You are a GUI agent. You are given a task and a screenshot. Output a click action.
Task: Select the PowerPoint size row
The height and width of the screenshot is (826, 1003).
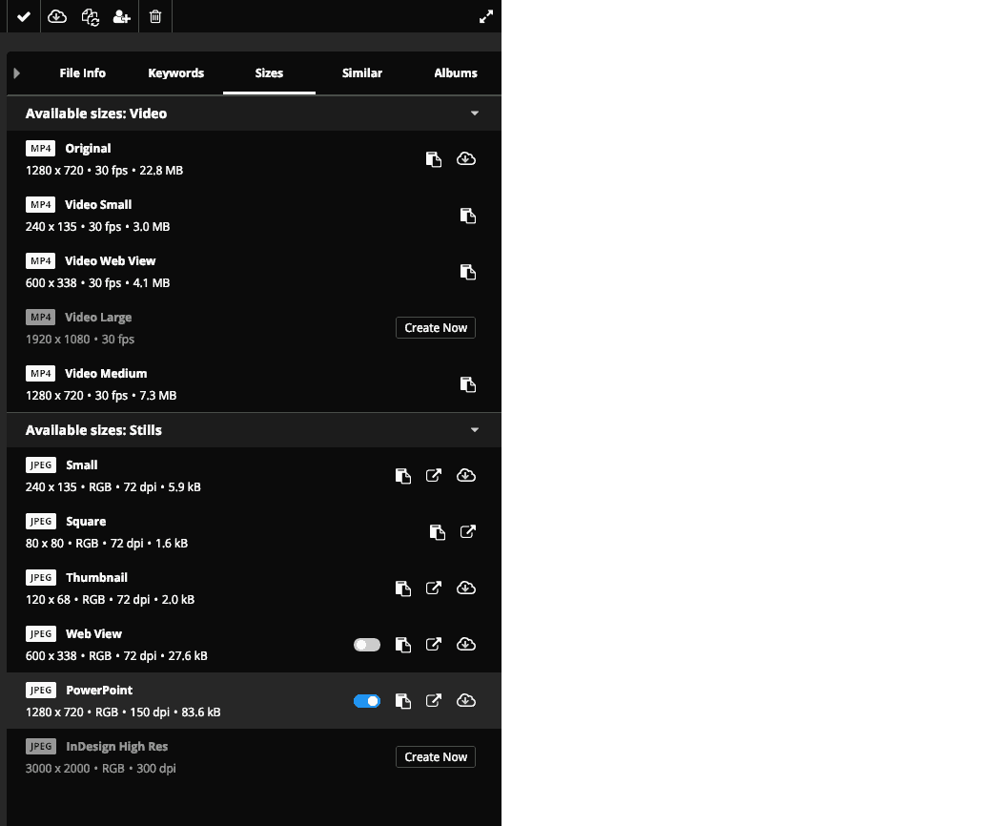tap(254, 701)
